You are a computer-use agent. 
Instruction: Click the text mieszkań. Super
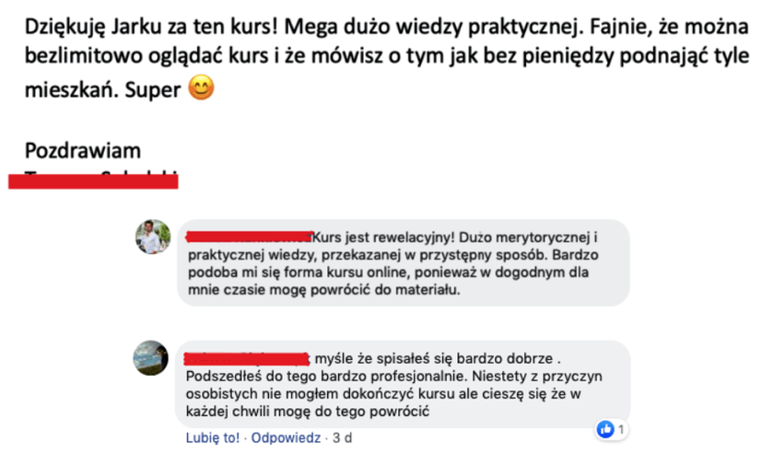tap(102, 90)
